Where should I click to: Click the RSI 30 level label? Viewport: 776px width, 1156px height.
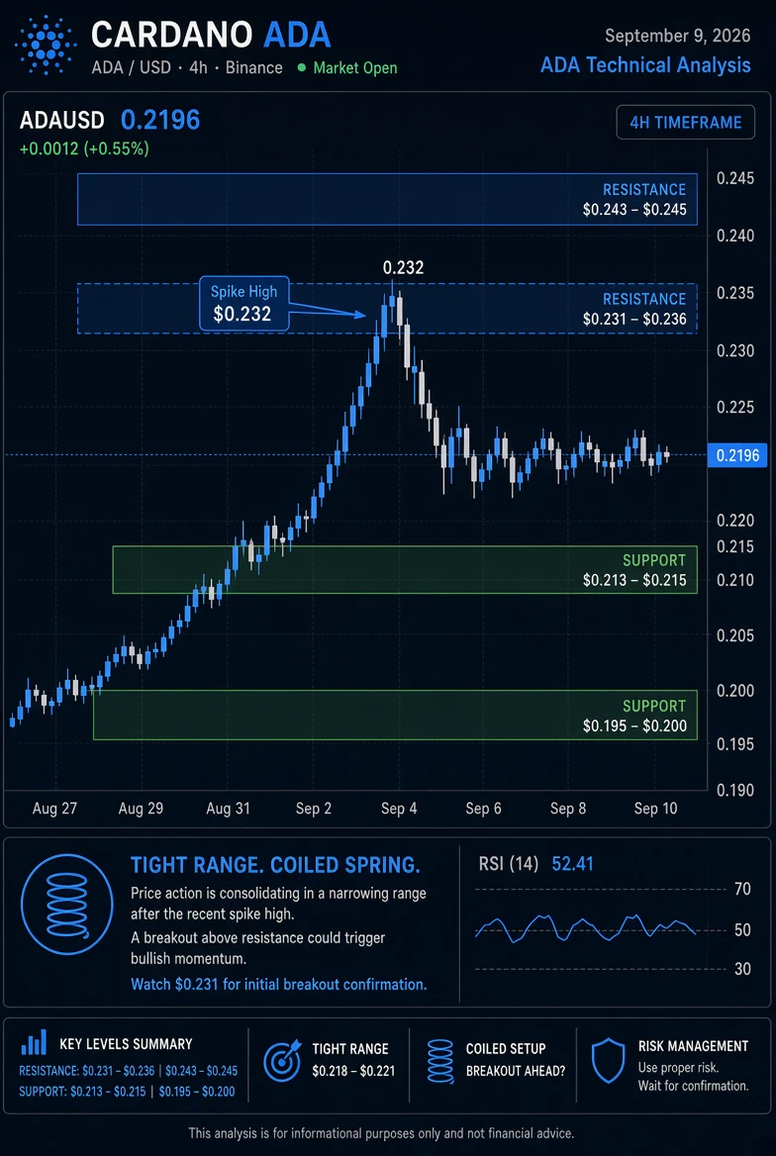tap(742, 969)
